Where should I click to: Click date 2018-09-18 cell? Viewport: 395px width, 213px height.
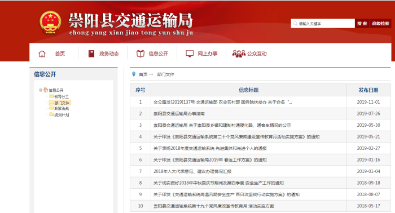tap(368, 183)
